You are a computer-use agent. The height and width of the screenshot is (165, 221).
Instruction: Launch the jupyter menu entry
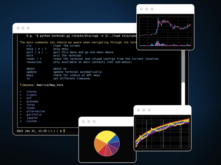tap(32, 118)
